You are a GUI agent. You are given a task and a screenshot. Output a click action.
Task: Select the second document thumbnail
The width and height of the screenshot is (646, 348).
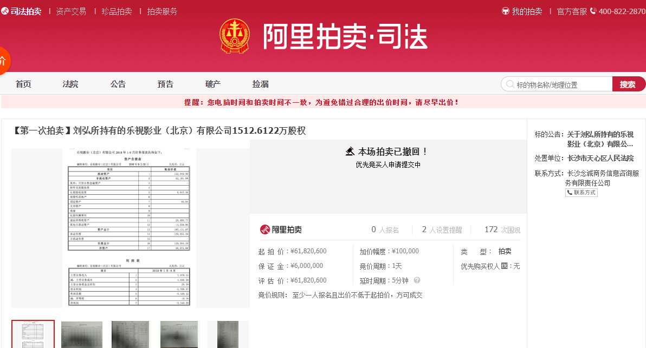point(82,334)
